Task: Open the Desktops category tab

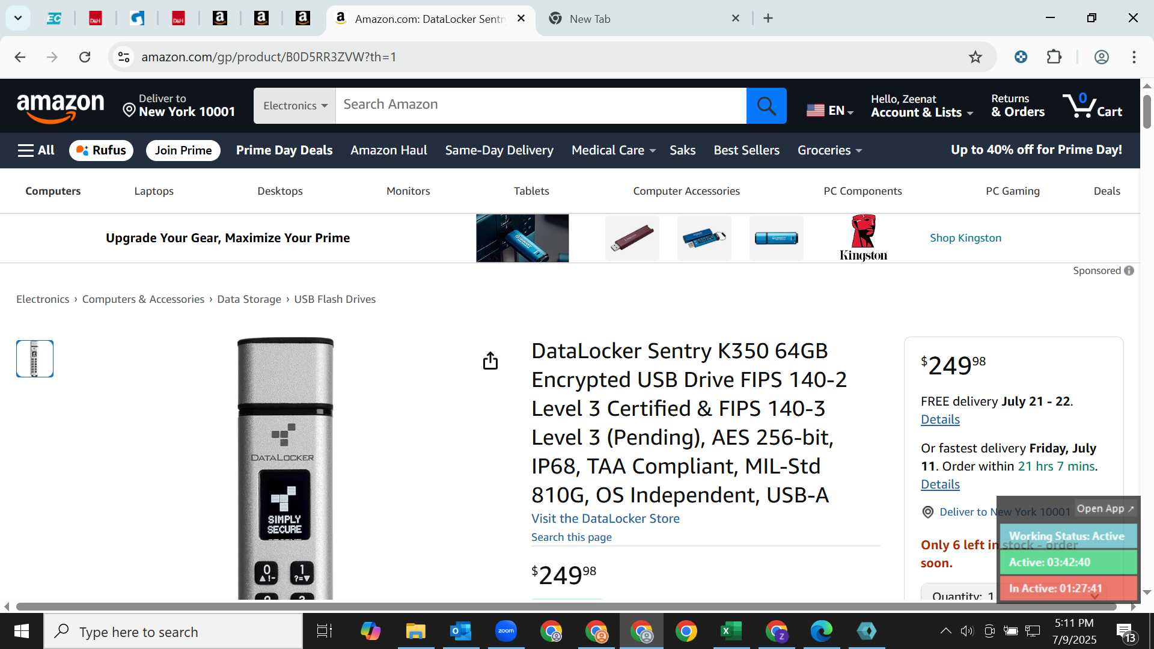Action: click(x=280, y=191)
